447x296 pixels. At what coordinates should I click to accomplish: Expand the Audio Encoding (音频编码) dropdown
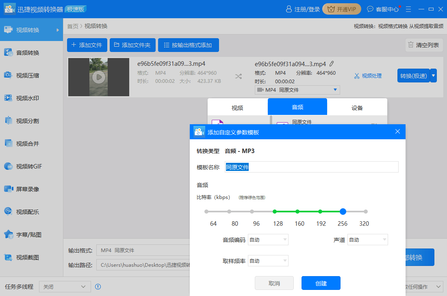click(268, 240)
